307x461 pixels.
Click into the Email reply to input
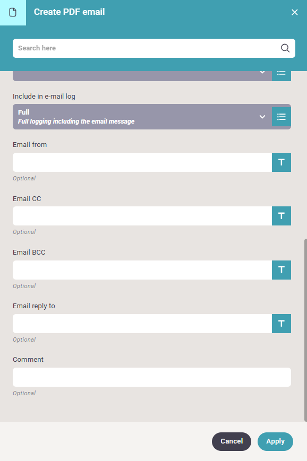[x=142, y=324]
